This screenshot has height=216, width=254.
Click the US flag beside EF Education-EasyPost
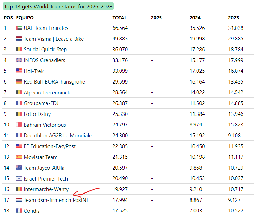point(19,146)
